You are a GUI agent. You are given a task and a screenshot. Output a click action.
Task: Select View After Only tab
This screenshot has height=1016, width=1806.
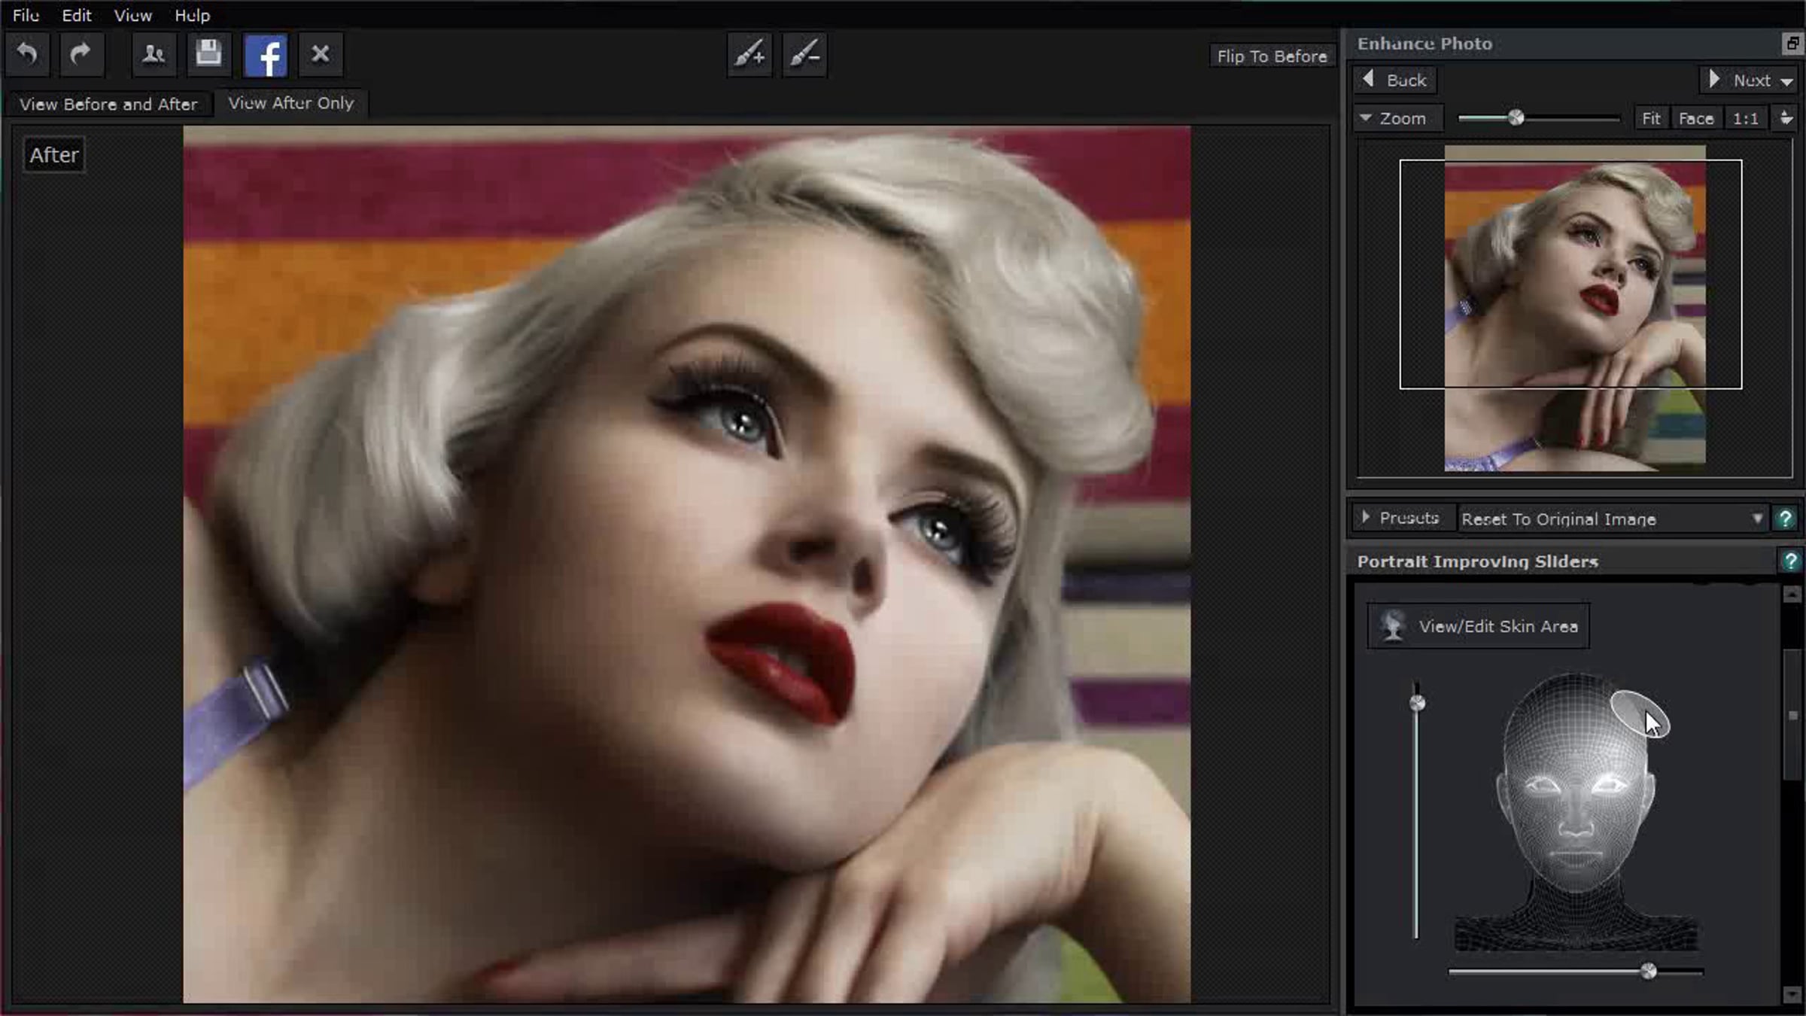pyautogui.click(x=291, y=103)
